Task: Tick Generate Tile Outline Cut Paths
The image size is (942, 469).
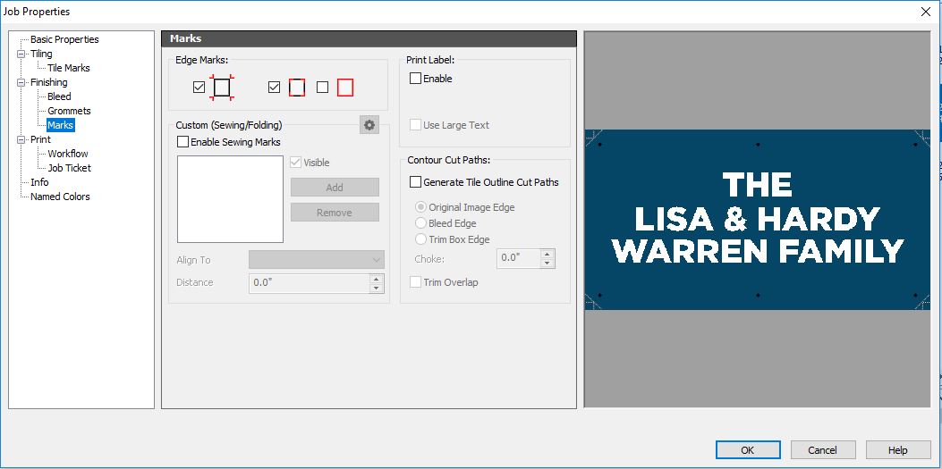Action: point(415,182)
